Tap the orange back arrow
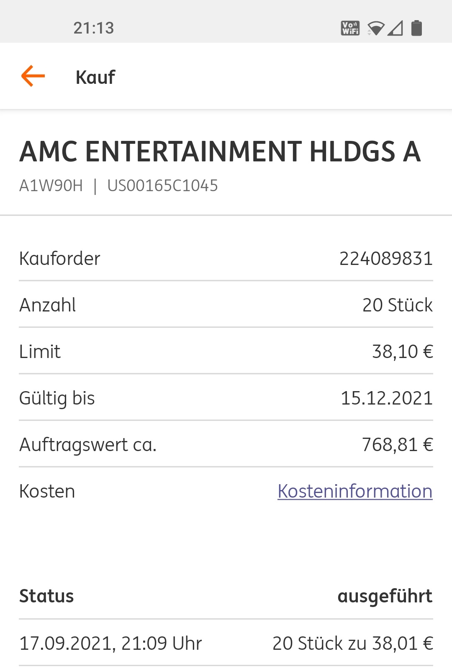 click(33, 76)
